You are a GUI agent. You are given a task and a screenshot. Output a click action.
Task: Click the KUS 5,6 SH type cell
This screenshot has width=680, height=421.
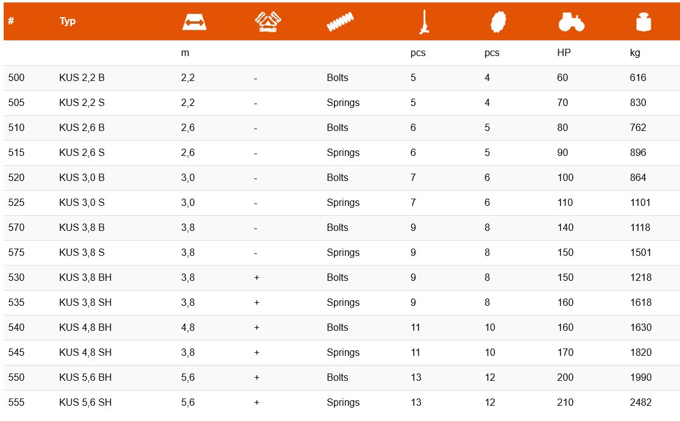point(85,402)
